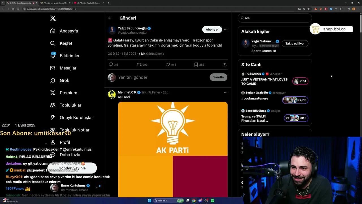Open Bildirimler notifications
362x204 pixels.
pyautogui.click(x=65, y=56)
